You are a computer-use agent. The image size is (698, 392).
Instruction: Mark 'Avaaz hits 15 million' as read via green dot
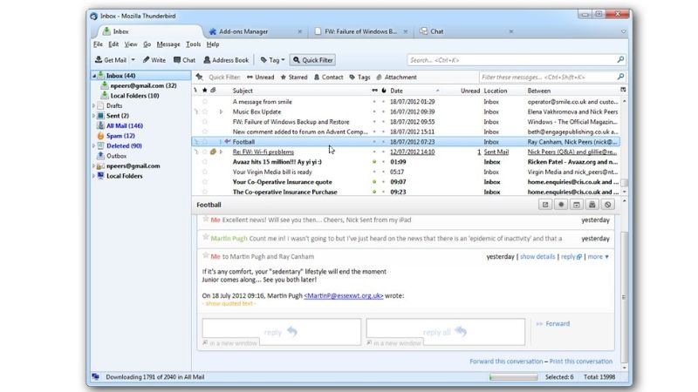click(x=374, y=162)
